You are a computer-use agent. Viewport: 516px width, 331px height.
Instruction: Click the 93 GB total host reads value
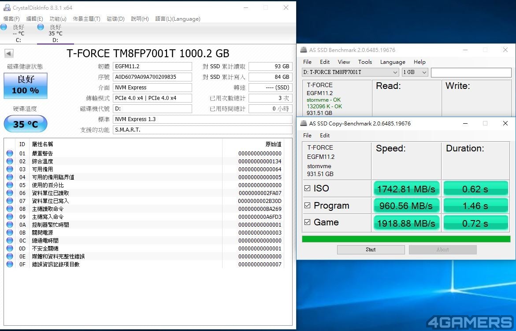click(x=270, y=66)
